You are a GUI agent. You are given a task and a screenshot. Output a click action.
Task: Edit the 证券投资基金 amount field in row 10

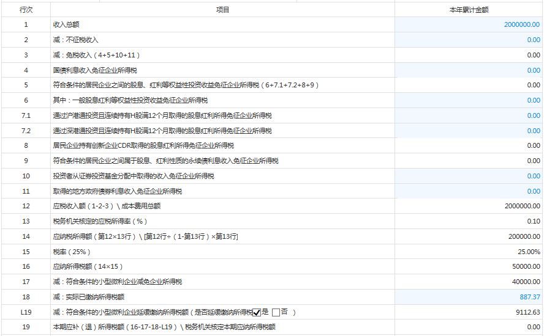(x=469, y=176)
